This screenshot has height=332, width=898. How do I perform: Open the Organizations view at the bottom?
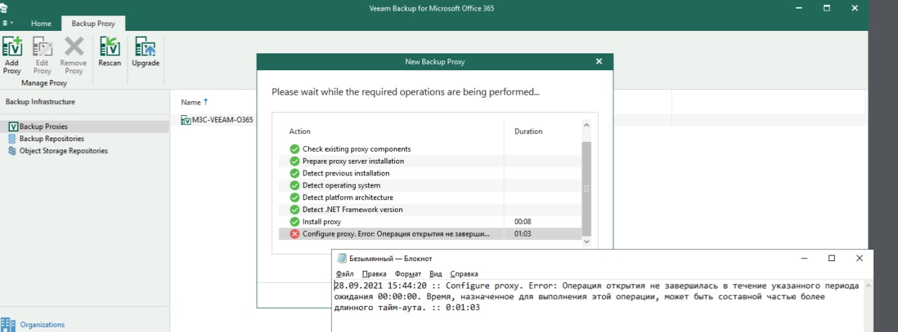(42, 325)
